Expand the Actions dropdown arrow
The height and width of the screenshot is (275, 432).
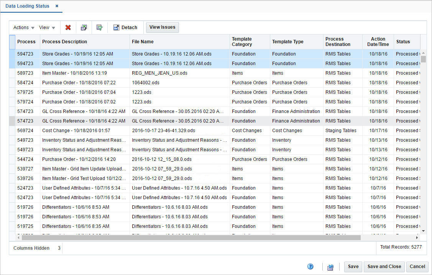tap(32, 28)
